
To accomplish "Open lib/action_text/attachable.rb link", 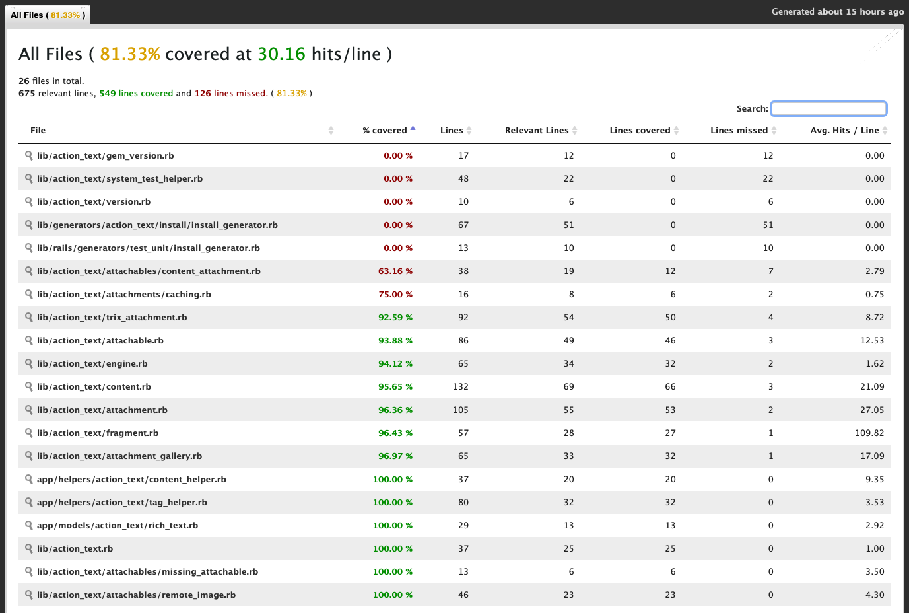I will (x=100, y=341).
